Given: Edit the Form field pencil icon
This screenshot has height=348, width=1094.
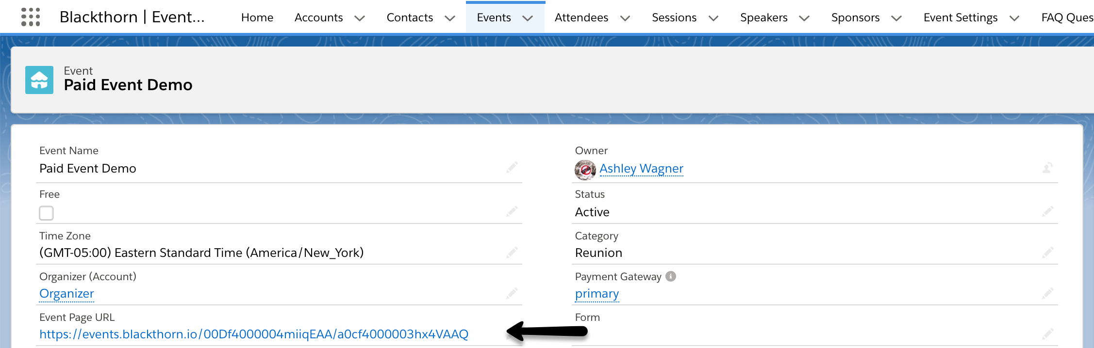Looking at the screenshot, I should coord(1047,334).
